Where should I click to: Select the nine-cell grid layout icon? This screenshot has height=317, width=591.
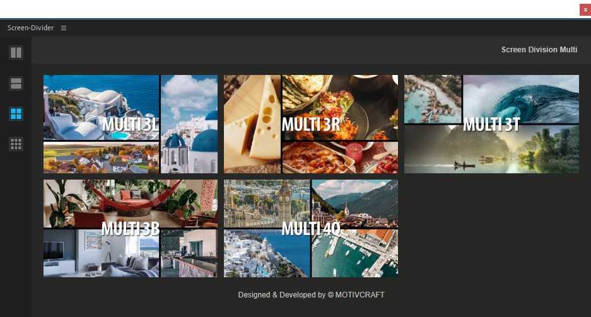(x=16, y=144)
